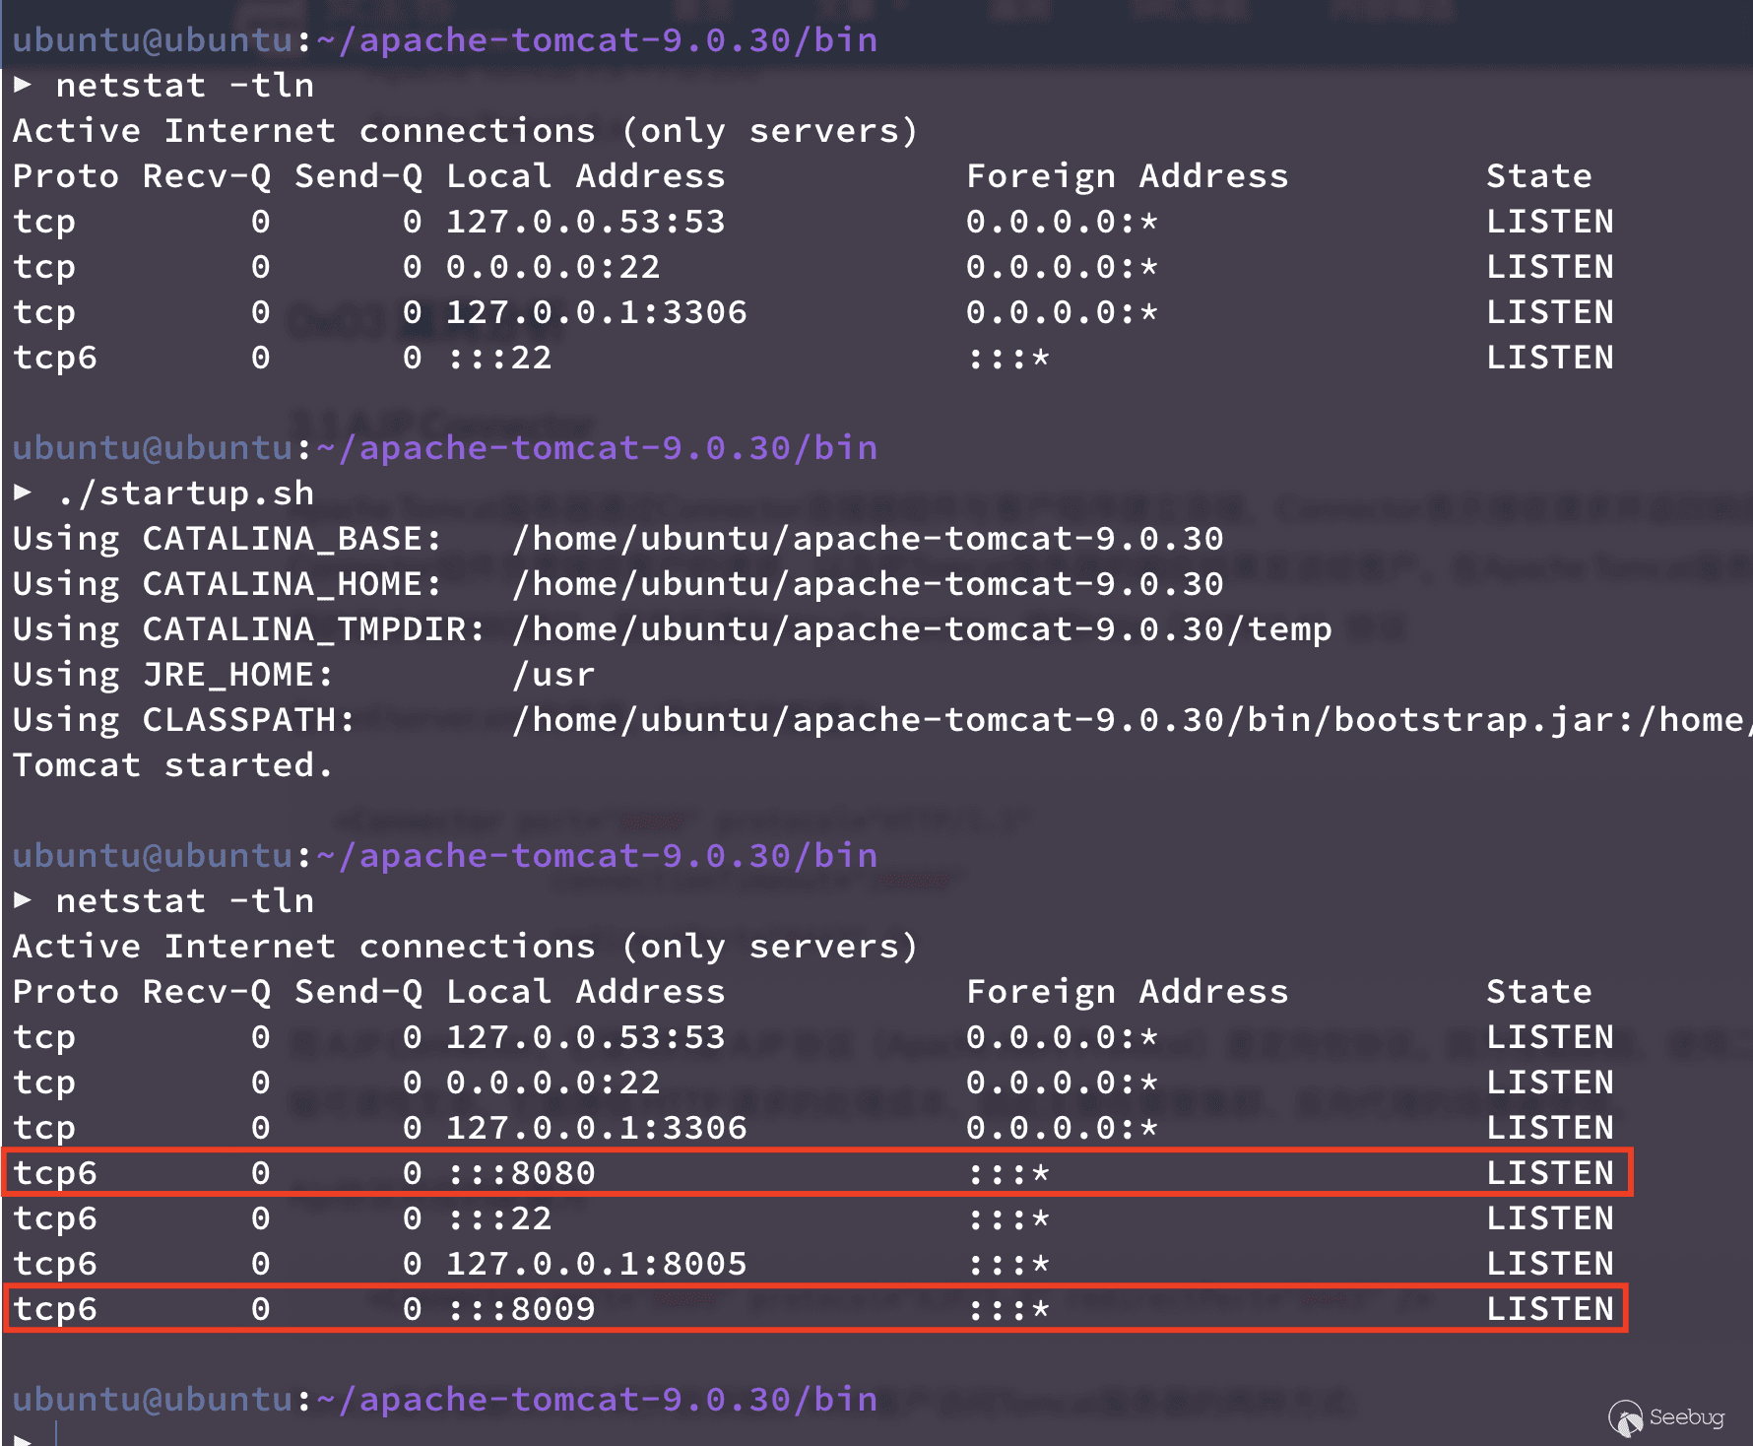Click the './startup.sh' command text

(185, 493)
